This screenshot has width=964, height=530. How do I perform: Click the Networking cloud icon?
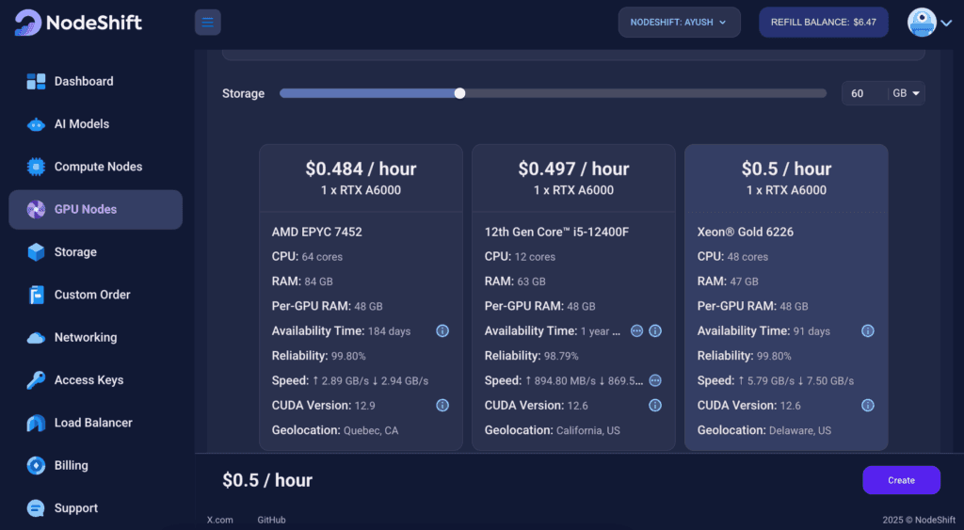click(x=37, y=338)
